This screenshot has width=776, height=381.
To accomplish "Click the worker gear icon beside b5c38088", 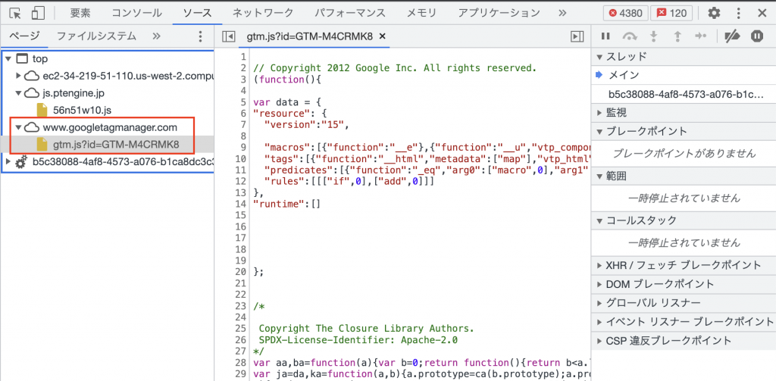I will [21, 161].
